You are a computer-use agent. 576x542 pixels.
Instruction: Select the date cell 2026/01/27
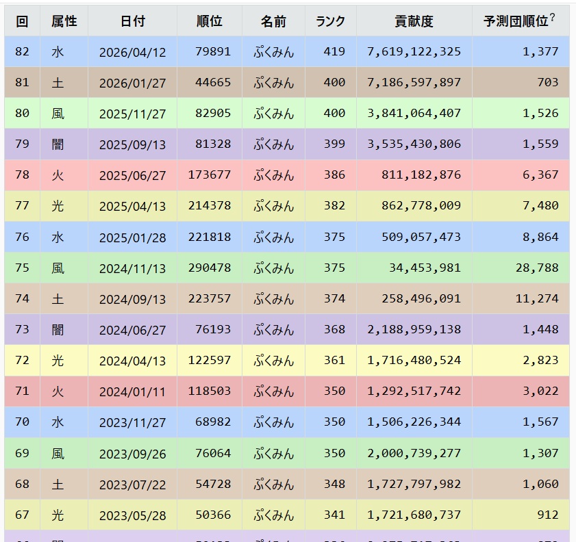pyautogui.click(x=132, y=83)
